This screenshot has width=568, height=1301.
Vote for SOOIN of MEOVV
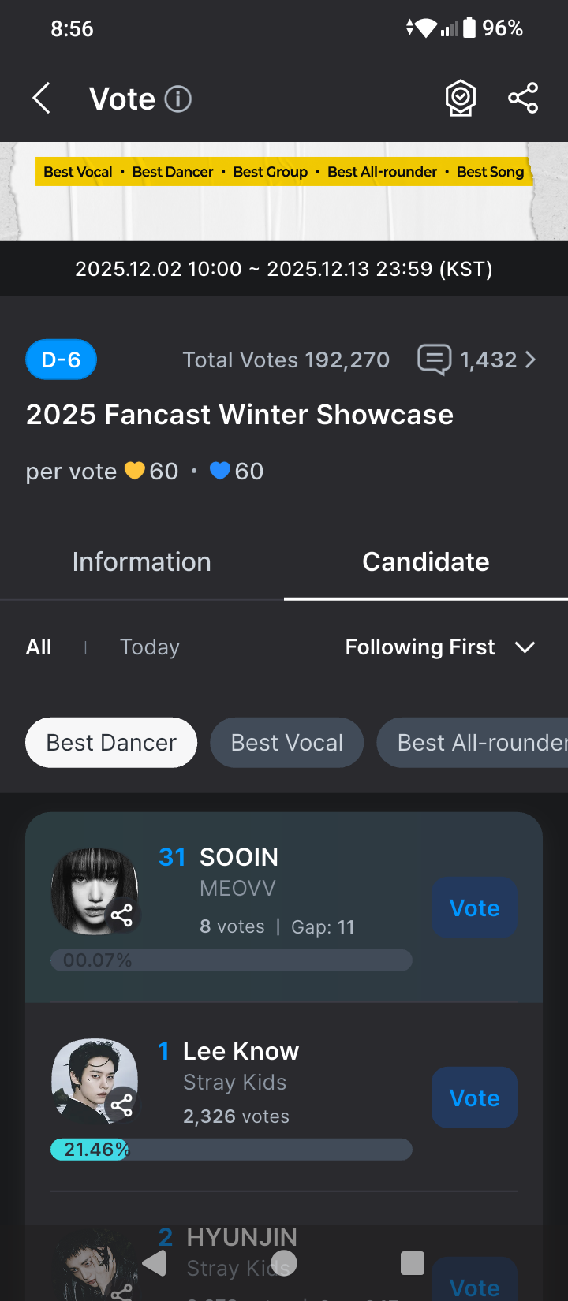coord(474,908)
